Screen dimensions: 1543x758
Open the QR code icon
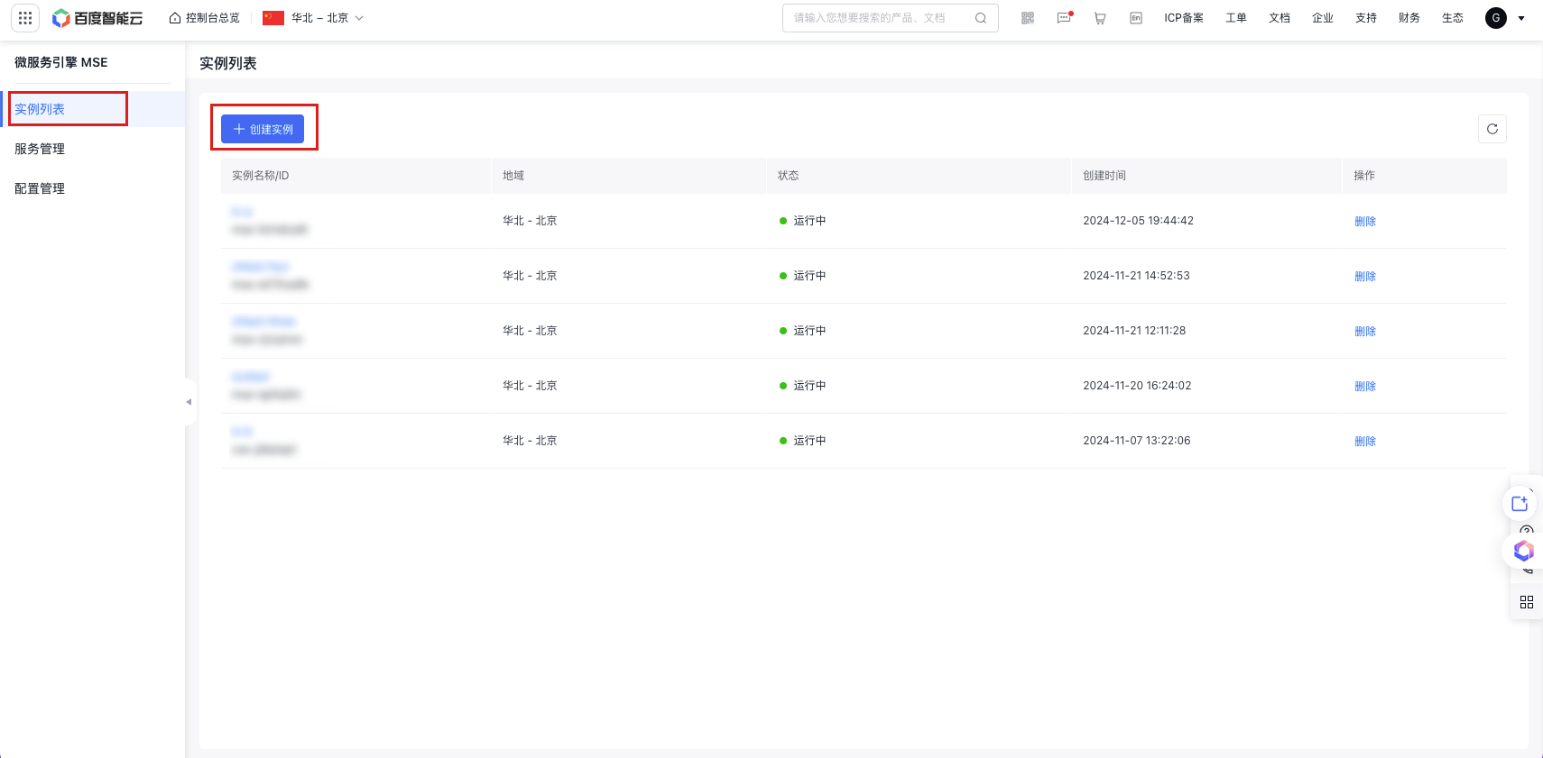pos(1028,18)
